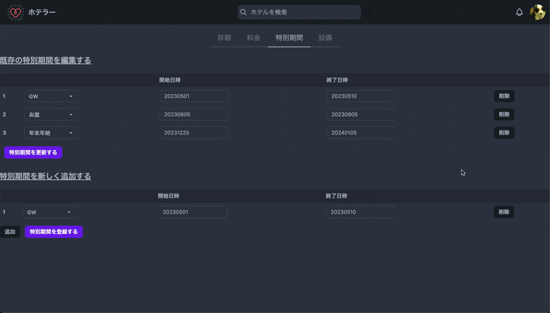Click new section start date 20230501
This screenshot has width=550, height=313.
click(192, 212)
